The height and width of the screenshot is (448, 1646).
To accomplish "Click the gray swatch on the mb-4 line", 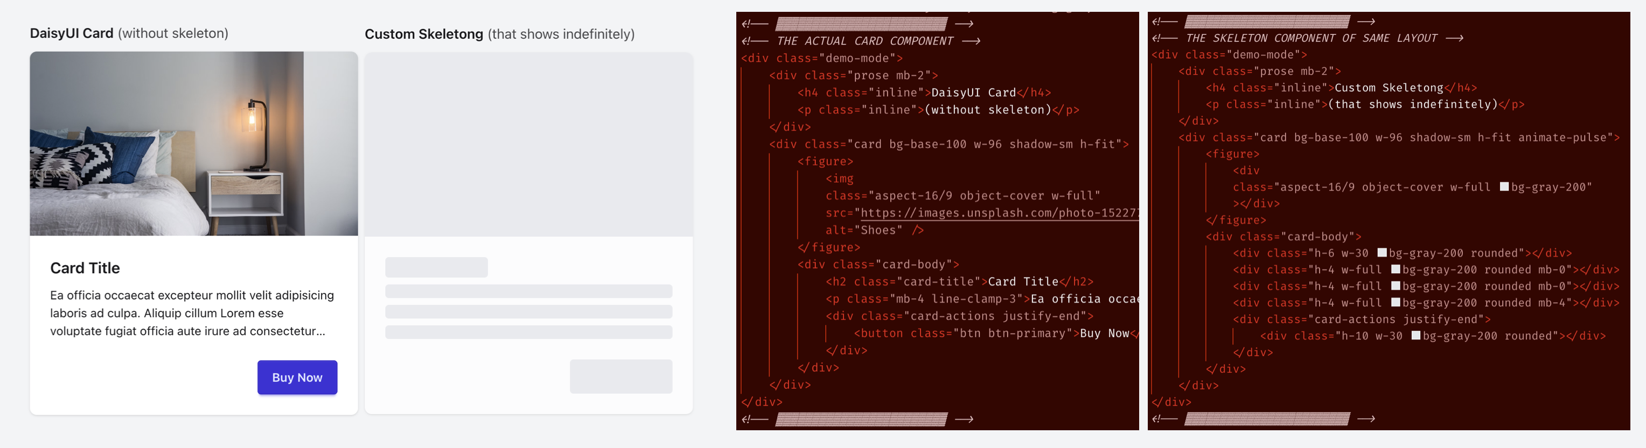I will 1396,302.
